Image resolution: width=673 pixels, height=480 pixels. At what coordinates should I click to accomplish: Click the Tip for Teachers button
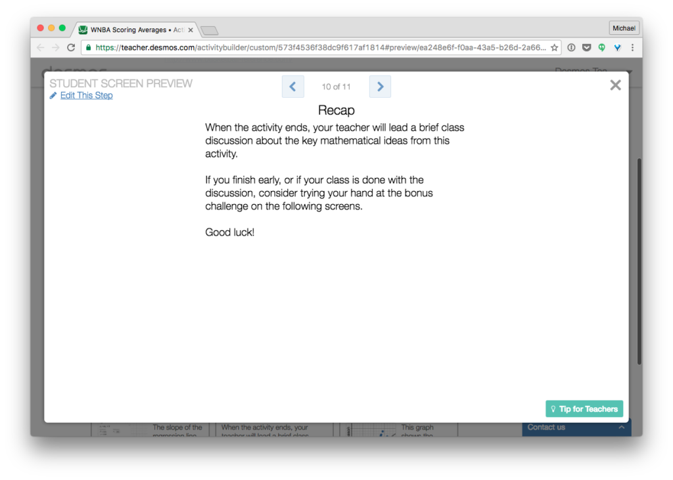(584, 408)
